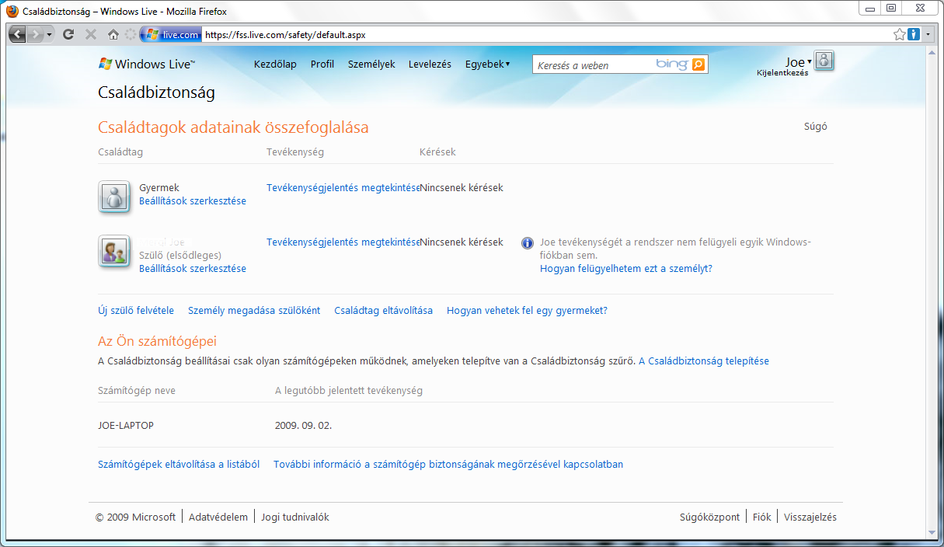
Task: Open the Adatvédelem footer link
Action: (218, 517)
